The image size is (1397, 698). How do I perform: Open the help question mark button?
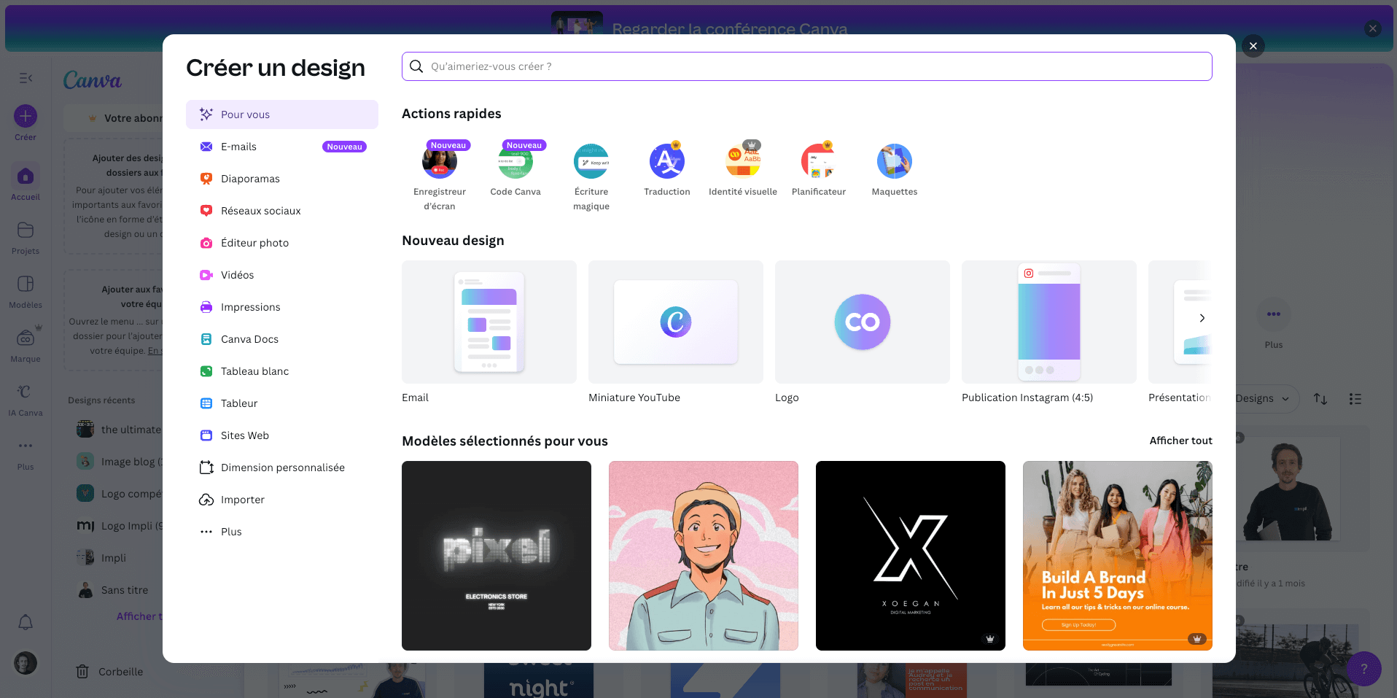point(1364,669)
